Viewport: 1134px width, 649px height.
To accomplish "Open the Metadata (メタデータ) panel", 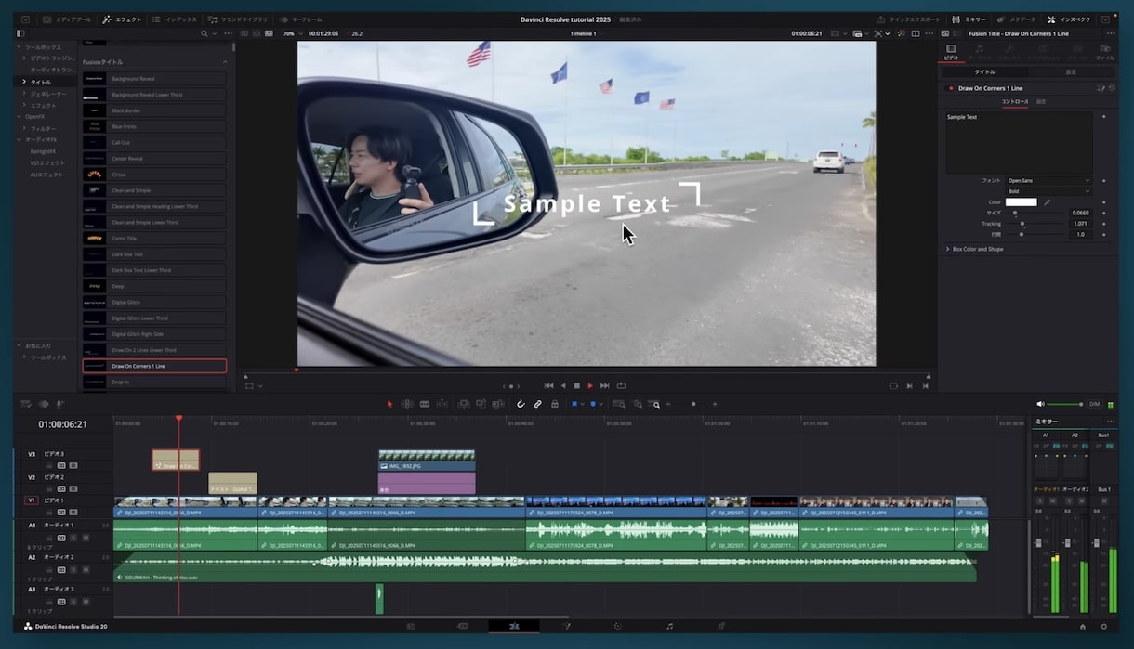I will point(1016,19).
